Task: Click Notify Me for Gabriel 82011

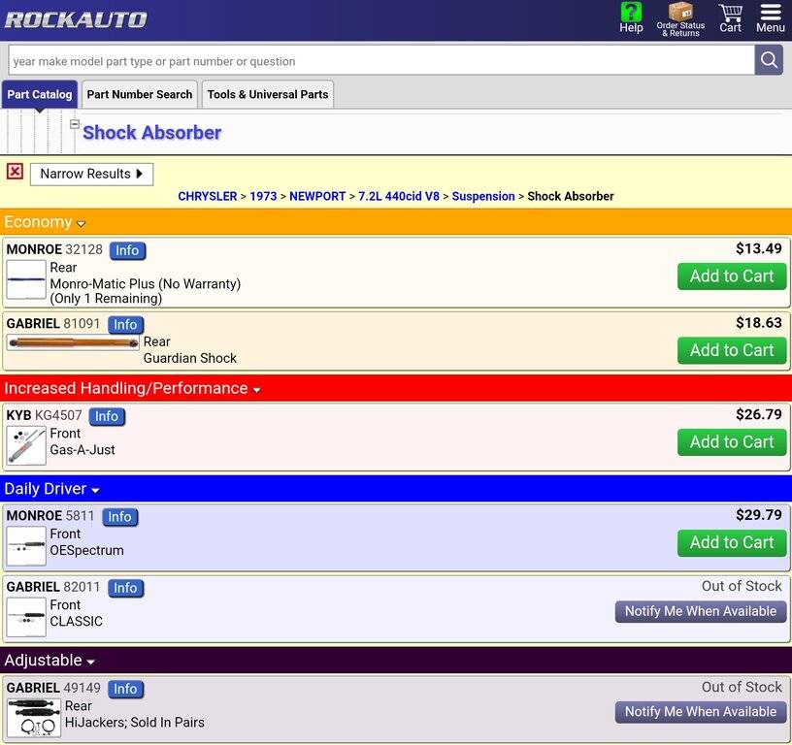Action: (x=700, y=611)
